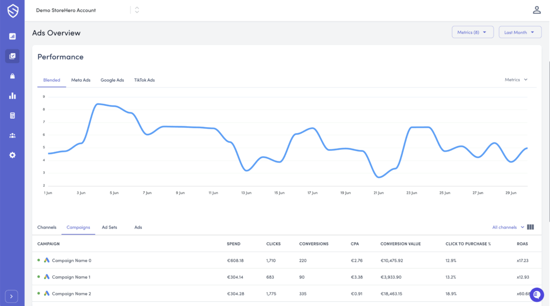The width and height of the screenshot is (550, 306).
Task: Sort by the ROAS column header
Action: tap(523, 244)
